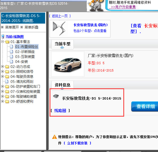Open 01-布置保险丝 tree item

[27, 47]
